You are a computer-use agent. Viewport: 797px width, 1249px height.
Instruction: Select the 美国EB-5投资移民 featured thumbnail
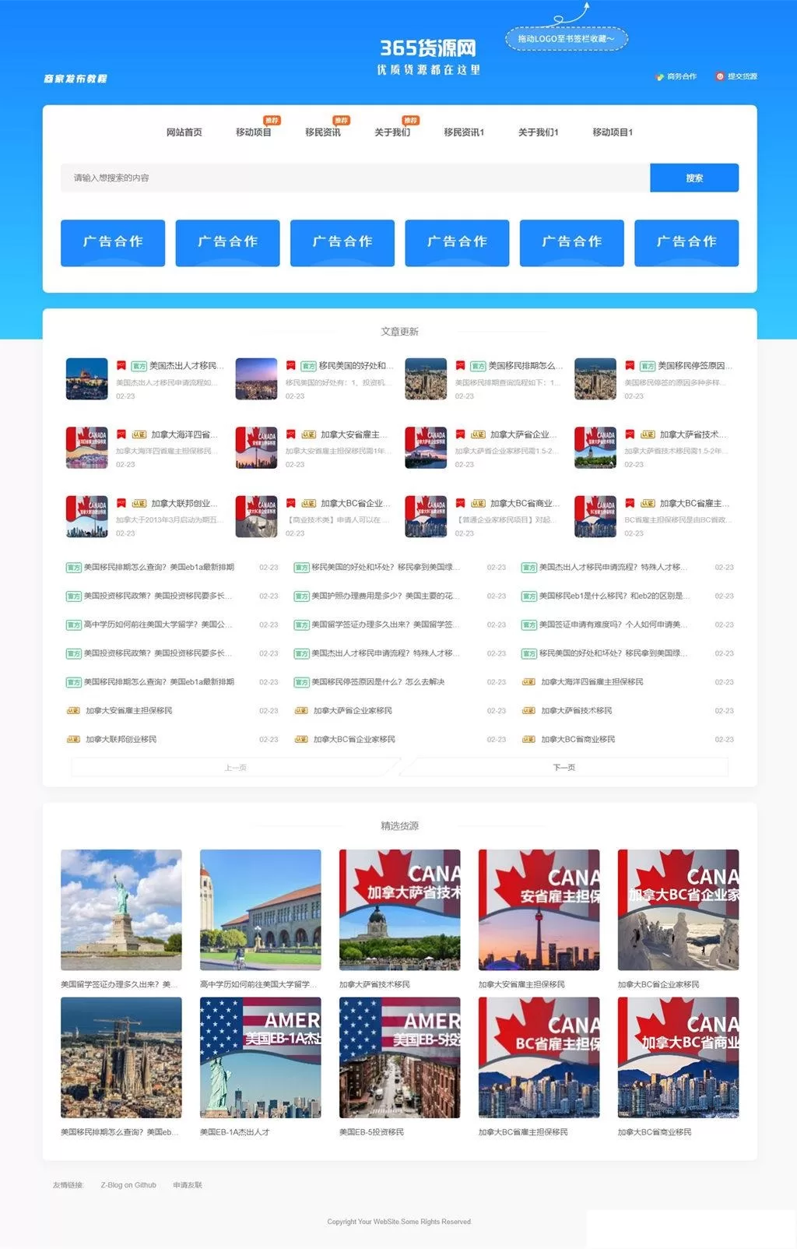coord(399,1057)
